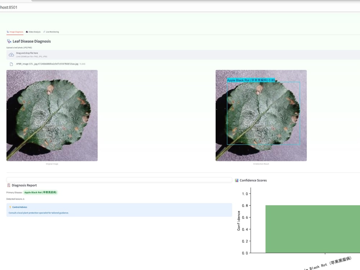Click the Confidence y-axis label on chart
360x270 pixels.
239,221
